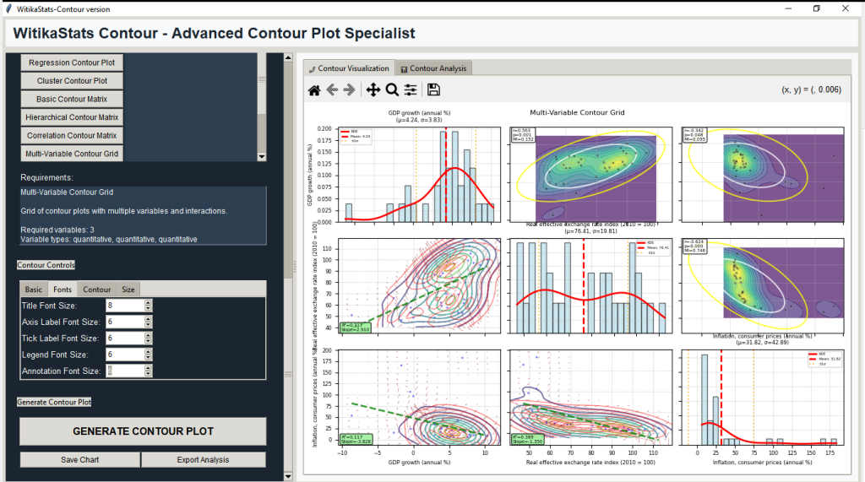Minimize the WitikaStats window
865x482 pixels.
point(788,8)
